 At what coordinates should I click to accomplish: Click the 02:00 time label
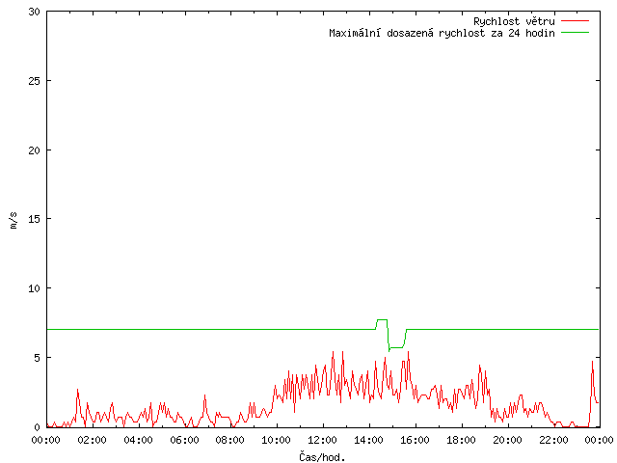tap(93, 440)
